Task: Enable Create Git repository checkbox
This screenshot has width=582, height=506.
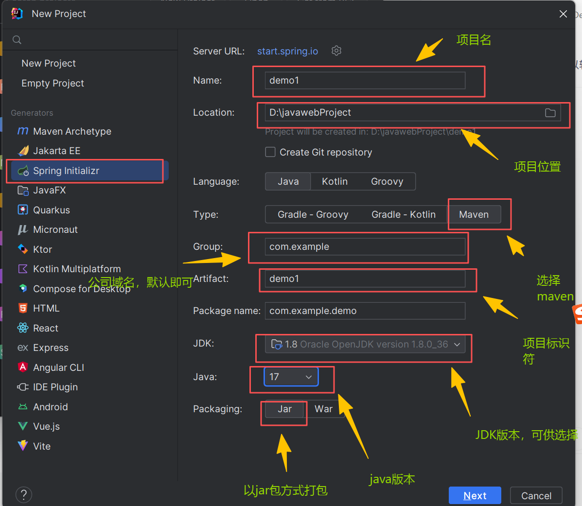Action: point(270,152)
